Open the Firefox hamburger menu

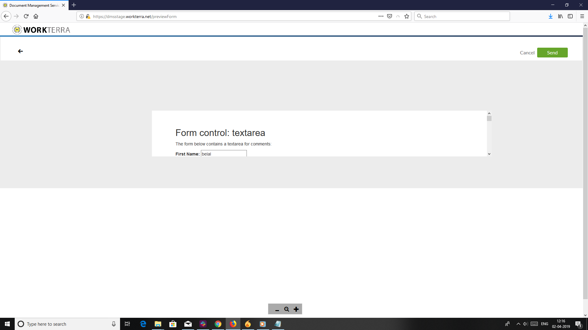pyautogui.click(x=582, y=16)
